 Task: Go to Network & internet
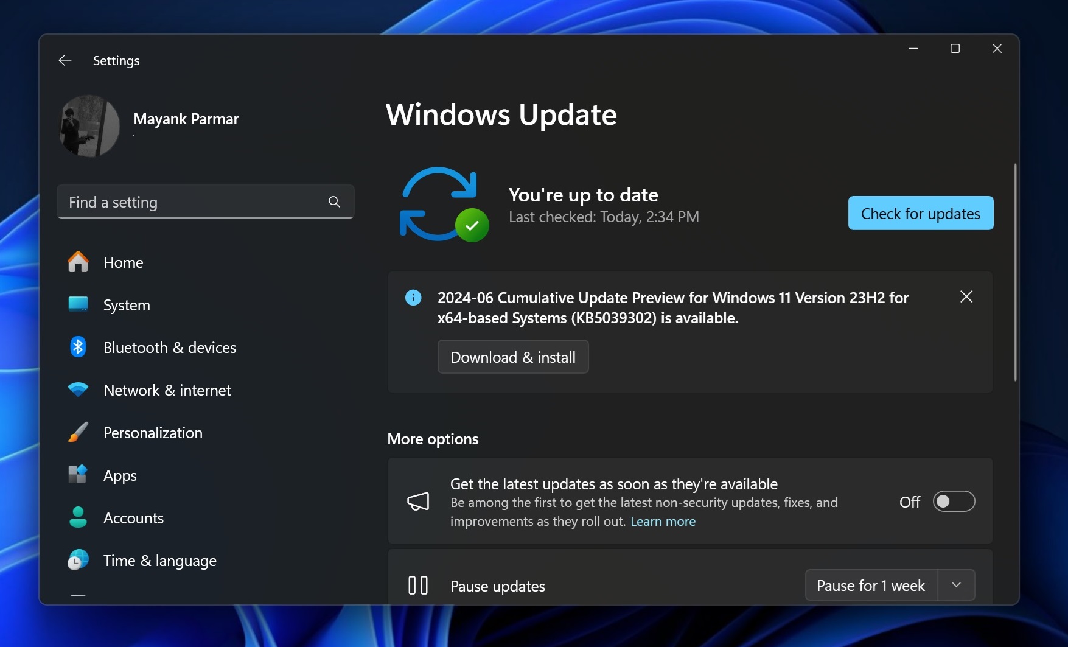pyautogui.click(x=206, y=390)
